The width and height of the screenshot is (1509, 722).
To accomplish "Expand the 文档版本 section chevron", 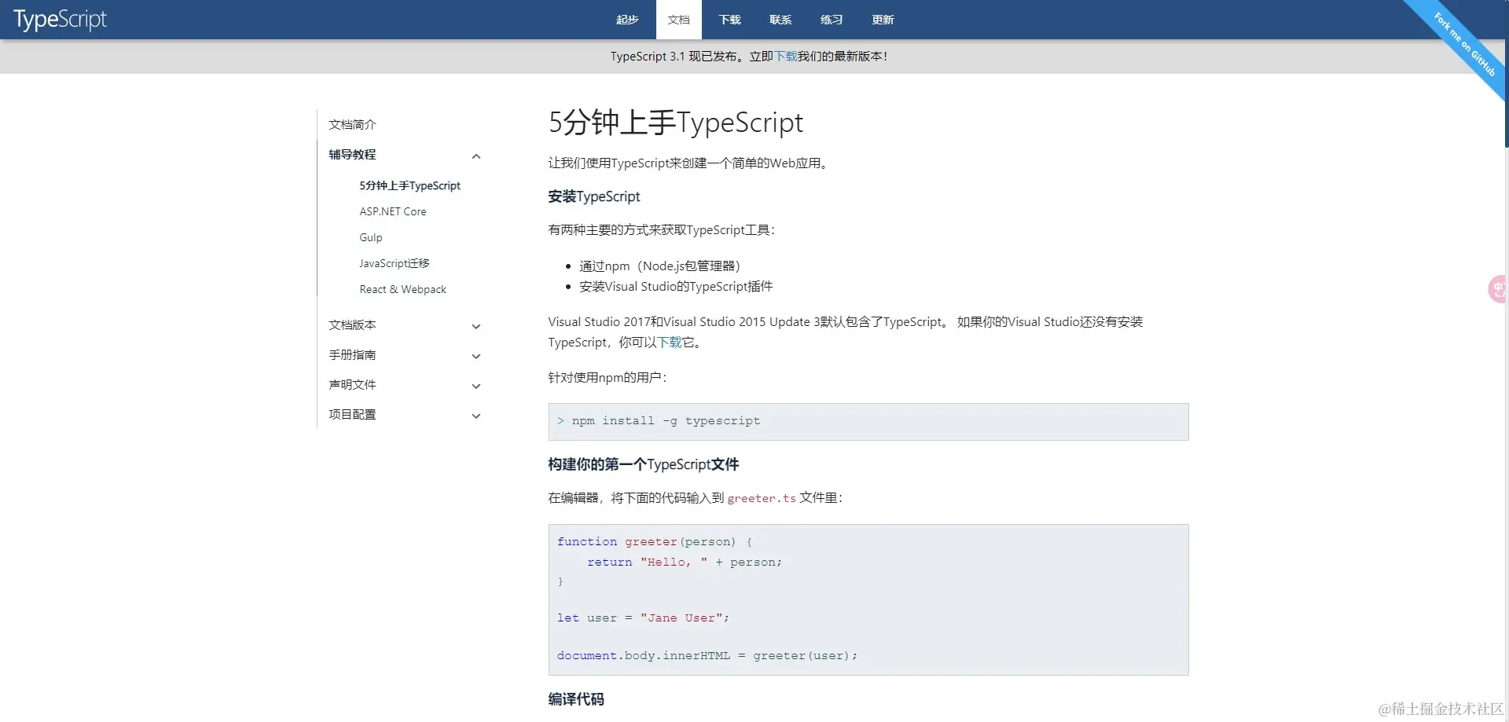I will point(476,326).
